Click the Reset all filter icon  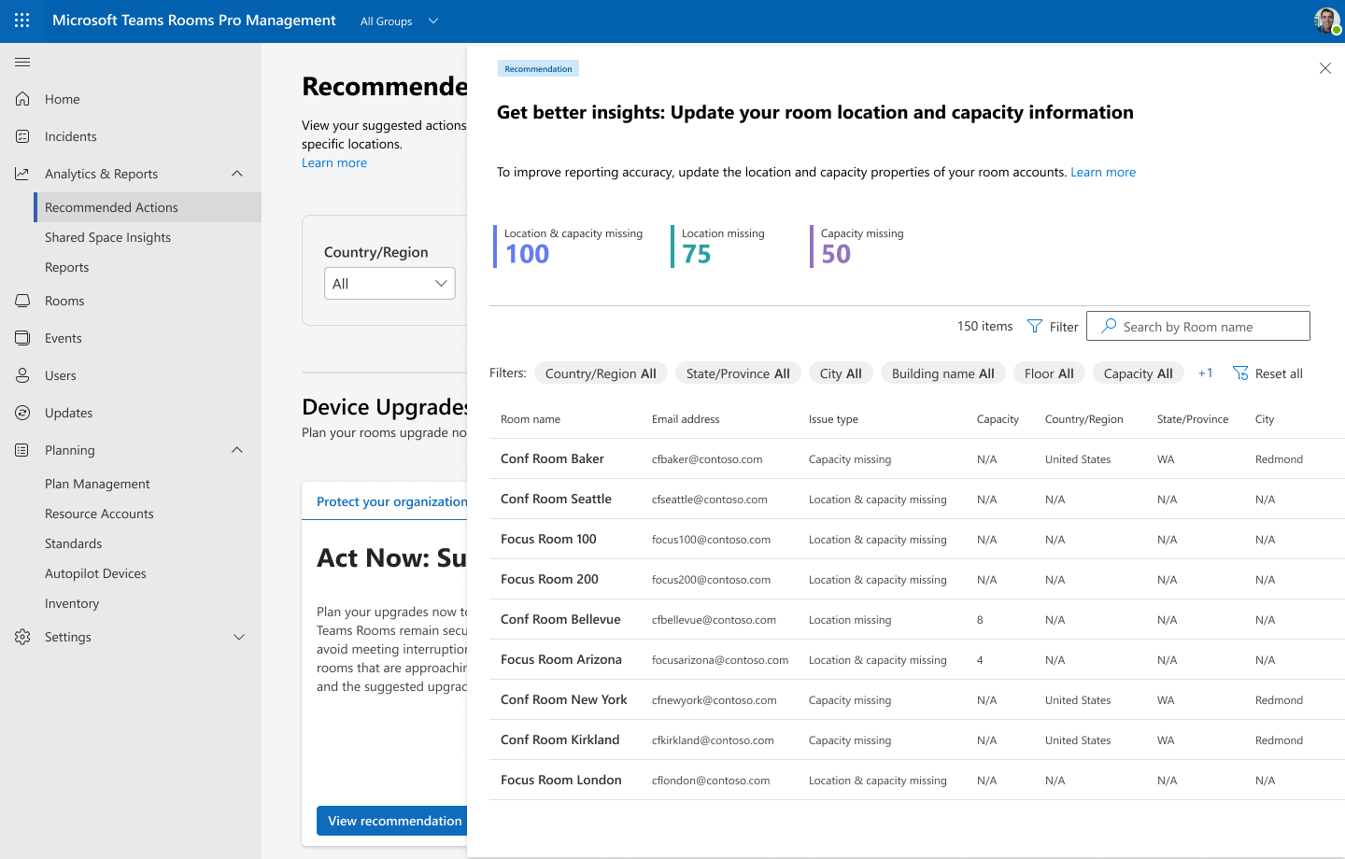tap(1240, 373)
